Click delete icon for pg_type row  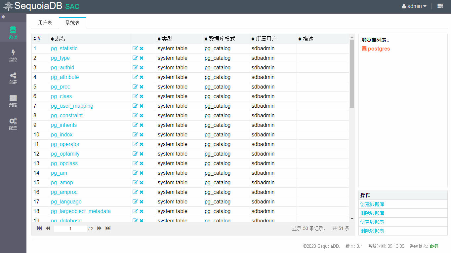click(x=142, y=58)
